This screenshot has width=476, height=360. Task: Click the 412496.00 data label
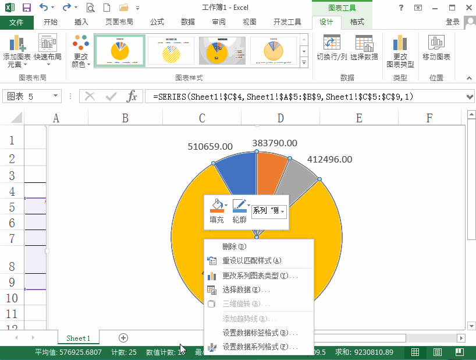[x=330, y=159]
